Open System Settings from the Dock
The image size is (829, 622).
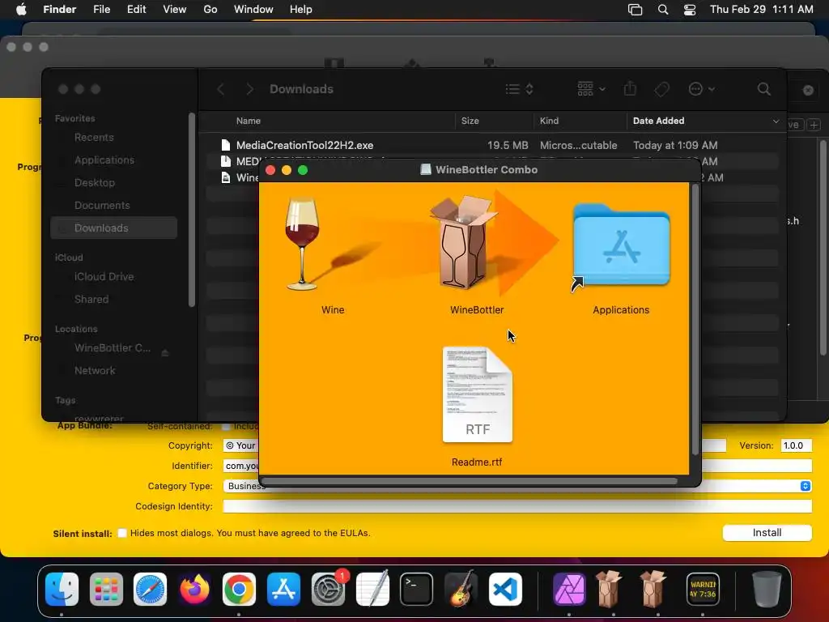click(328, 590)
